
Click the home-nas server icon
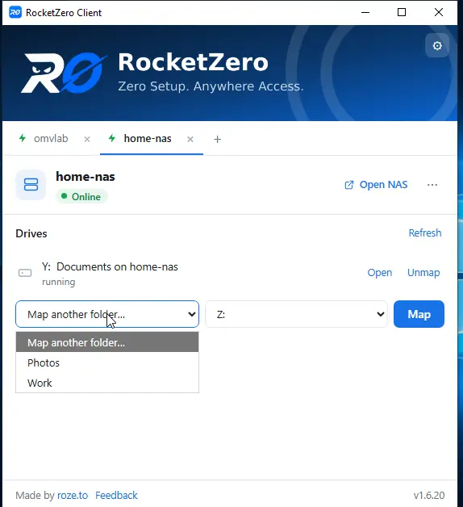coord(31,185)
